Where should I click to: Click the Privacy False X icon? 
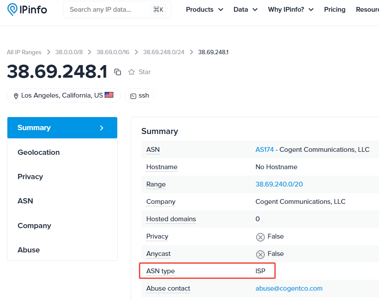(x=260, y=237)
